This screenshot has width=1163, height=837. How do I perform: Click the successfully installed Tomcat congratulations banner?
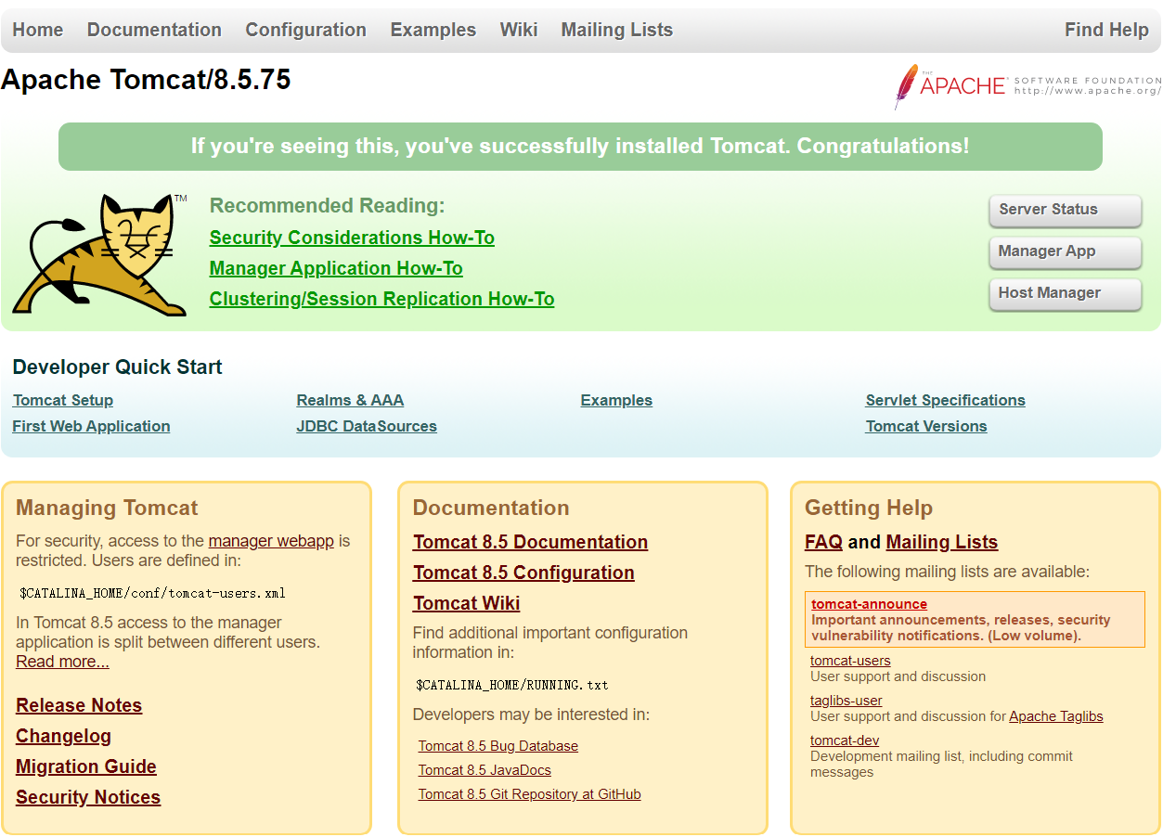coord(580,147)
